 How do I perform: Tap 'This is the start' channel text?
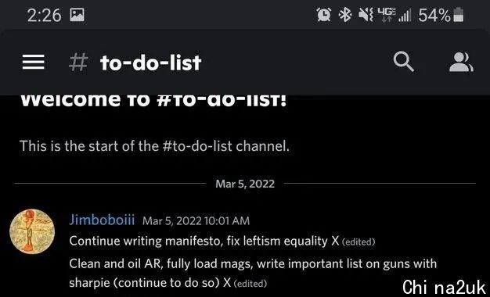click(x=154, y=146)
